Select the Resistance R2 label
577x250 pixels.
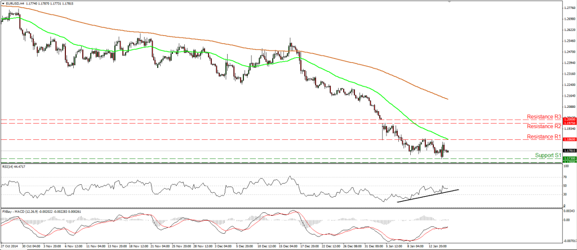pos(544,126)
